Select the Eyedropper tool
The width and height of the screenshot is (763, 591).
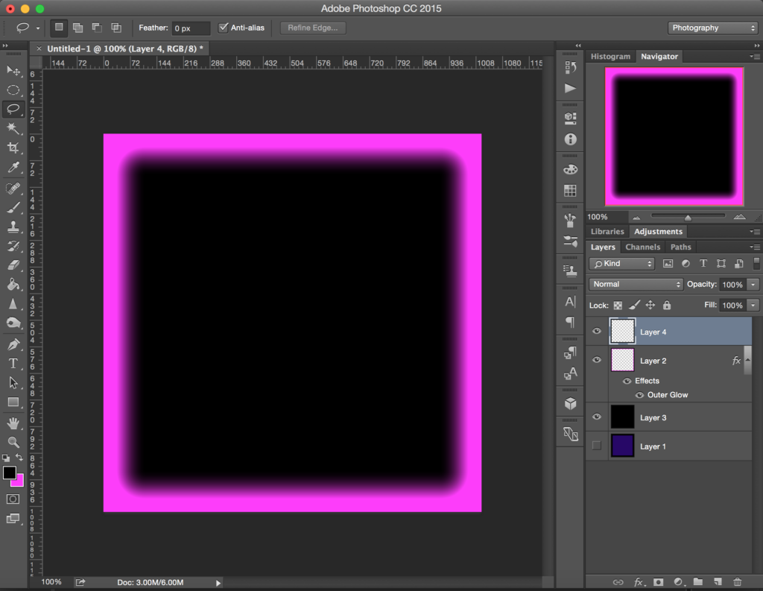pos(13,168)
